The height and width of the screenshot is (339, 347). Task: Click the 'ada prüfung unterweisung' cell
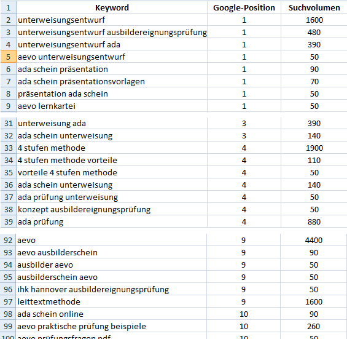tap(112, 197)
